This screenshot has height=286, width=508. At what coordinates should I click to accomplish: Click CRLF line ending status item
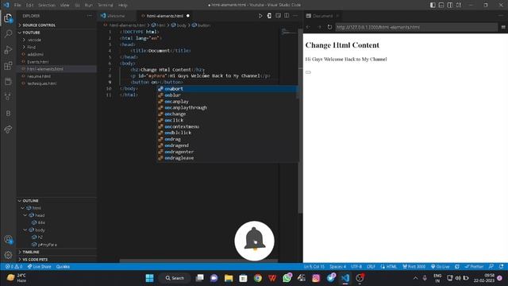(371, 267)
